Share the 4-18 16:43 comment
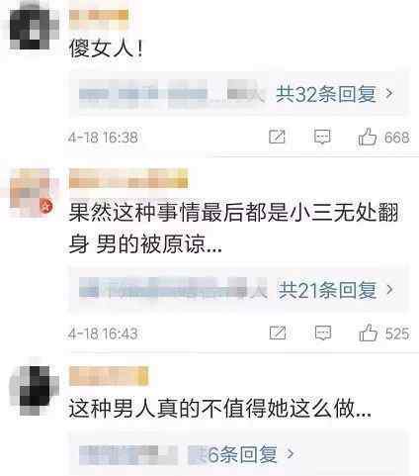Image resolution: width=419 pixels, height=476 pixels. (278, 333)
